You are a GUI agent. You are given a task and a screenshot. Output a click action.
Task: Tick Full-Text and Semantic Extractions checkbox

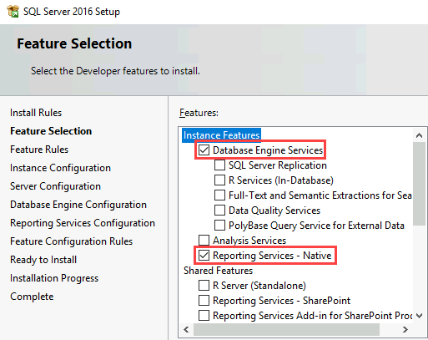tap(219, 195)
